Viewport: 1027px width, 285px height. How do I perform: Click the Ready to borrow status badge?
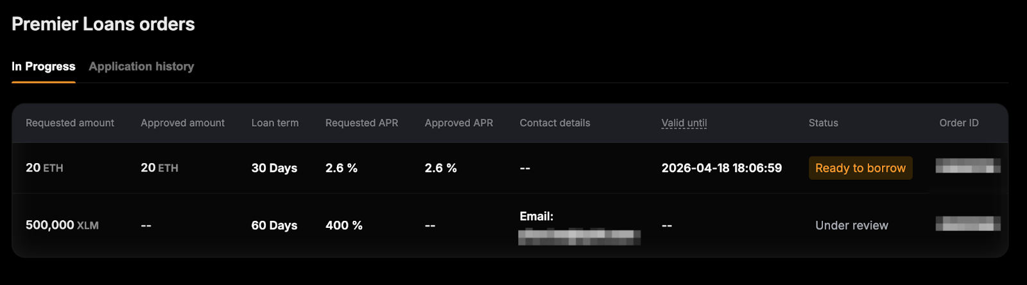tap(860, 168)
